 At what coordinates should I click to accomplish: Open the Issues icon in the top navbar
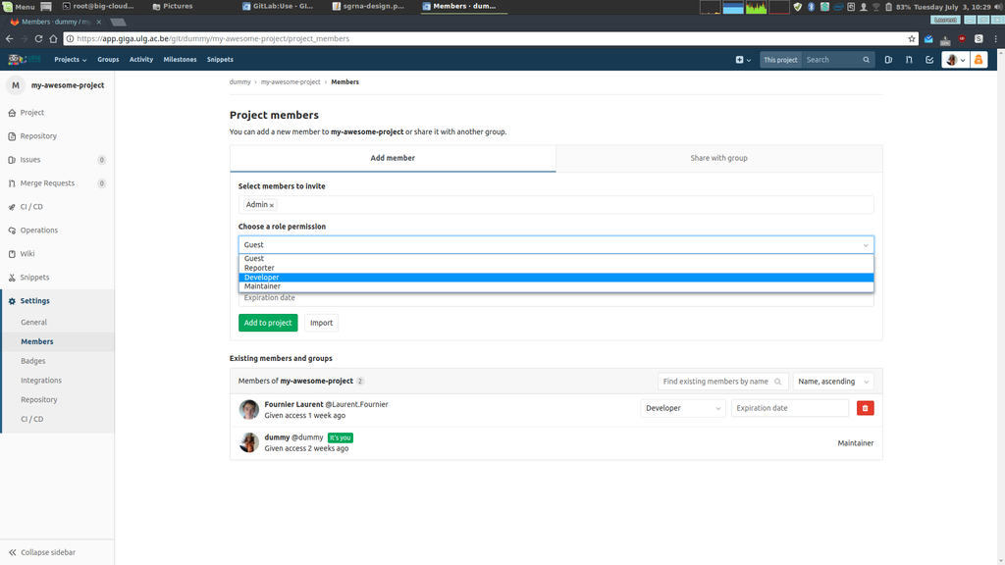point(888,60)
